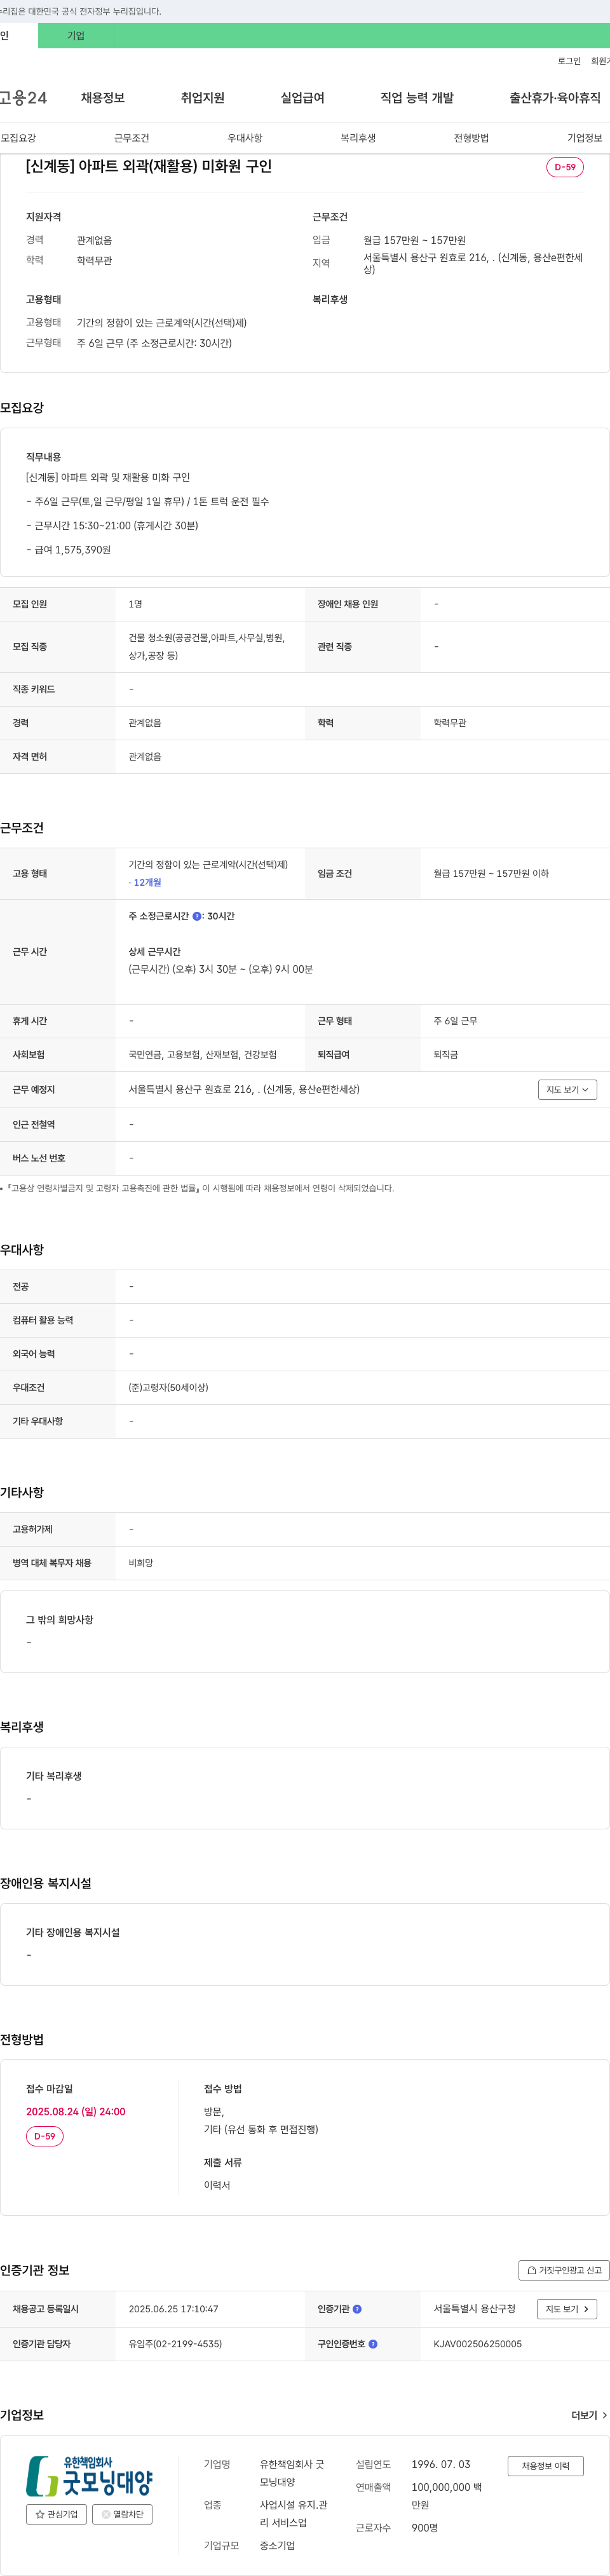
Task: Click 건물 청소원 모집 직종 value
Action: pyautogui.click(x=206, y=646)
